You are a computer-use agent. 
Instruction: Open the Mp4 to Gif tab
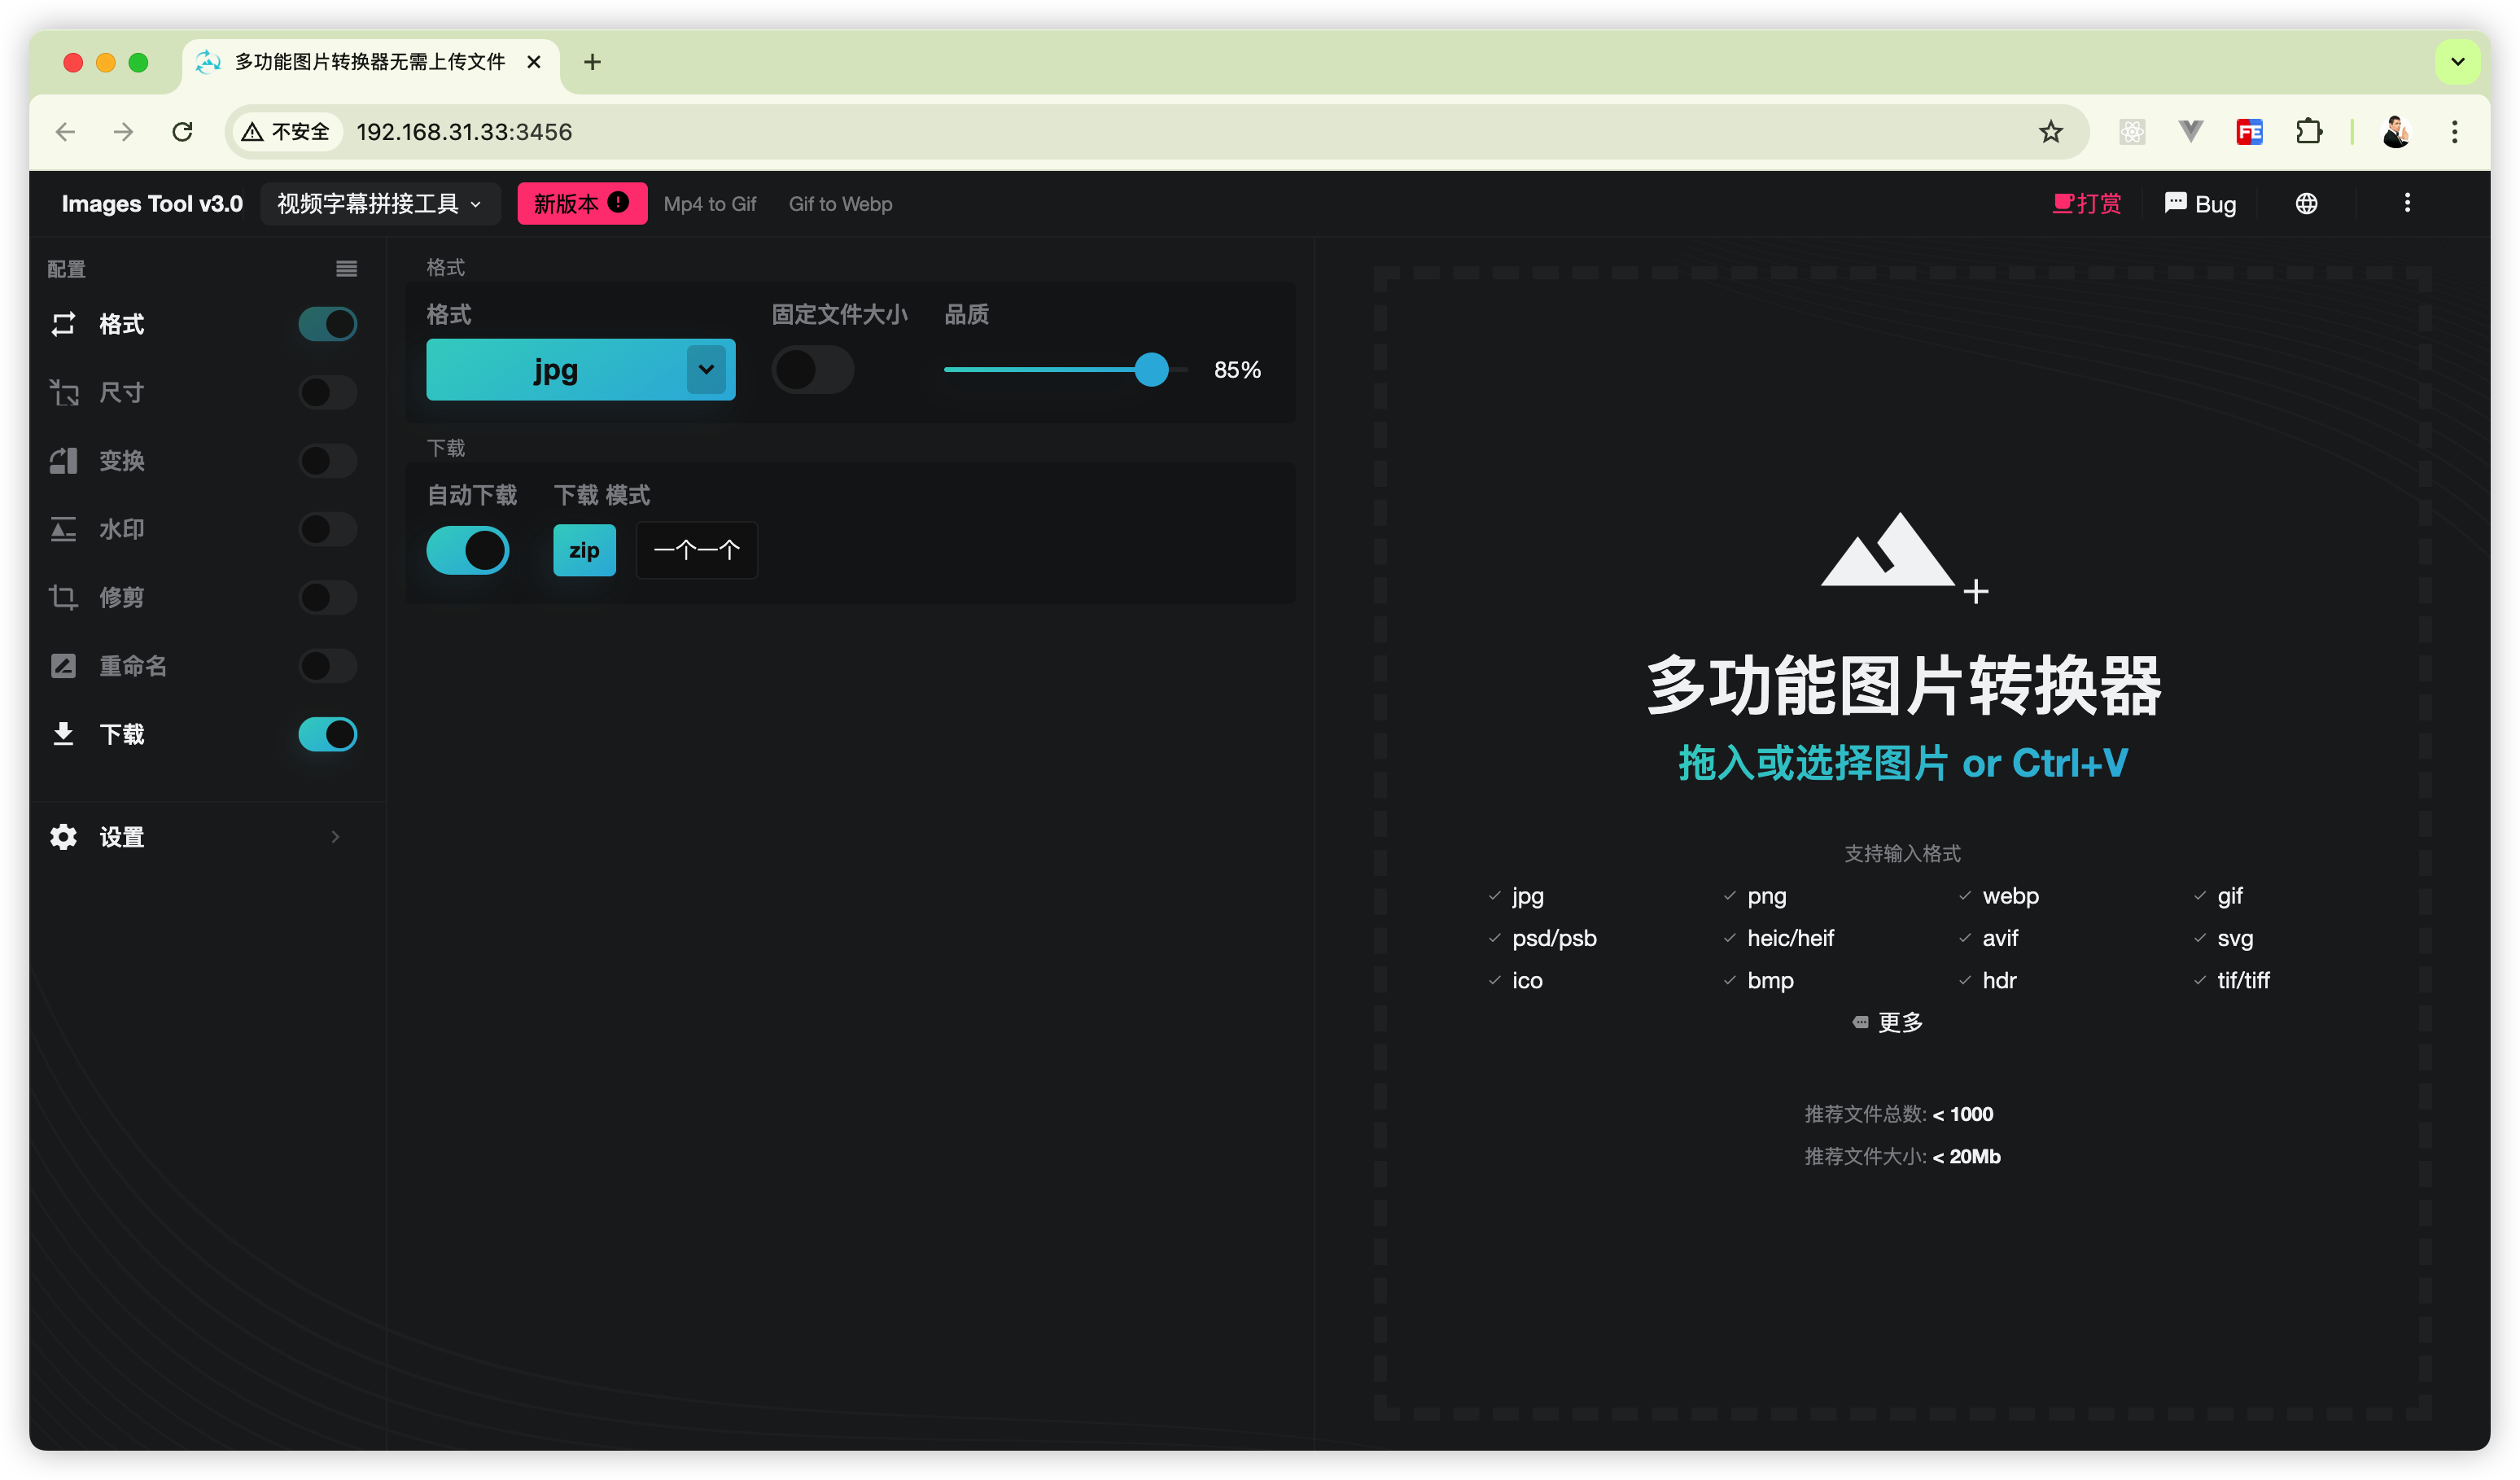point(709,204)
